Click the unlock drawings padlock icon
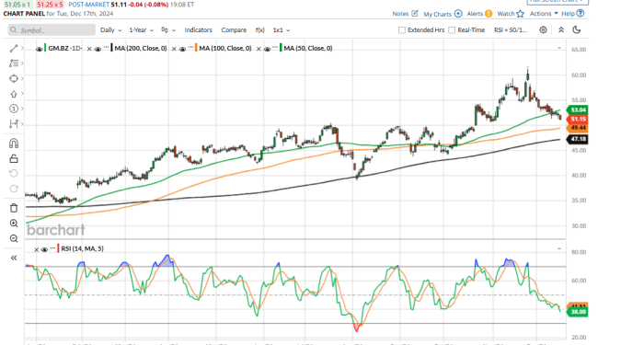Viewport: 644px width, 345px height. coord(14,158)
